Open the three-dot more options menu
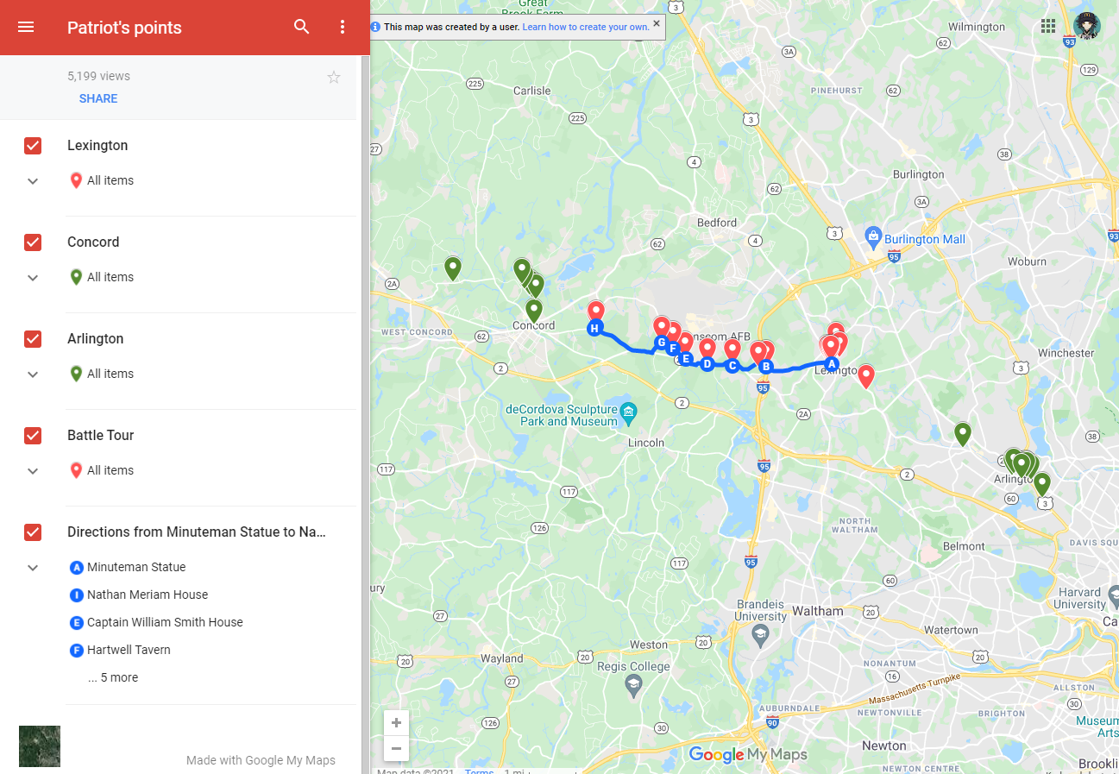Screen dimensions: 1119x774 click(x=343, y=27)
